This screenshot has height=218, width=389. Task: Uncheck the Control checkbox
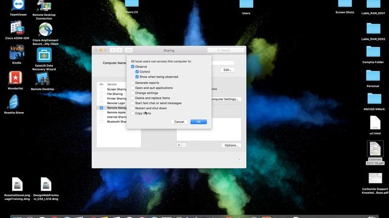pos(137,71)
